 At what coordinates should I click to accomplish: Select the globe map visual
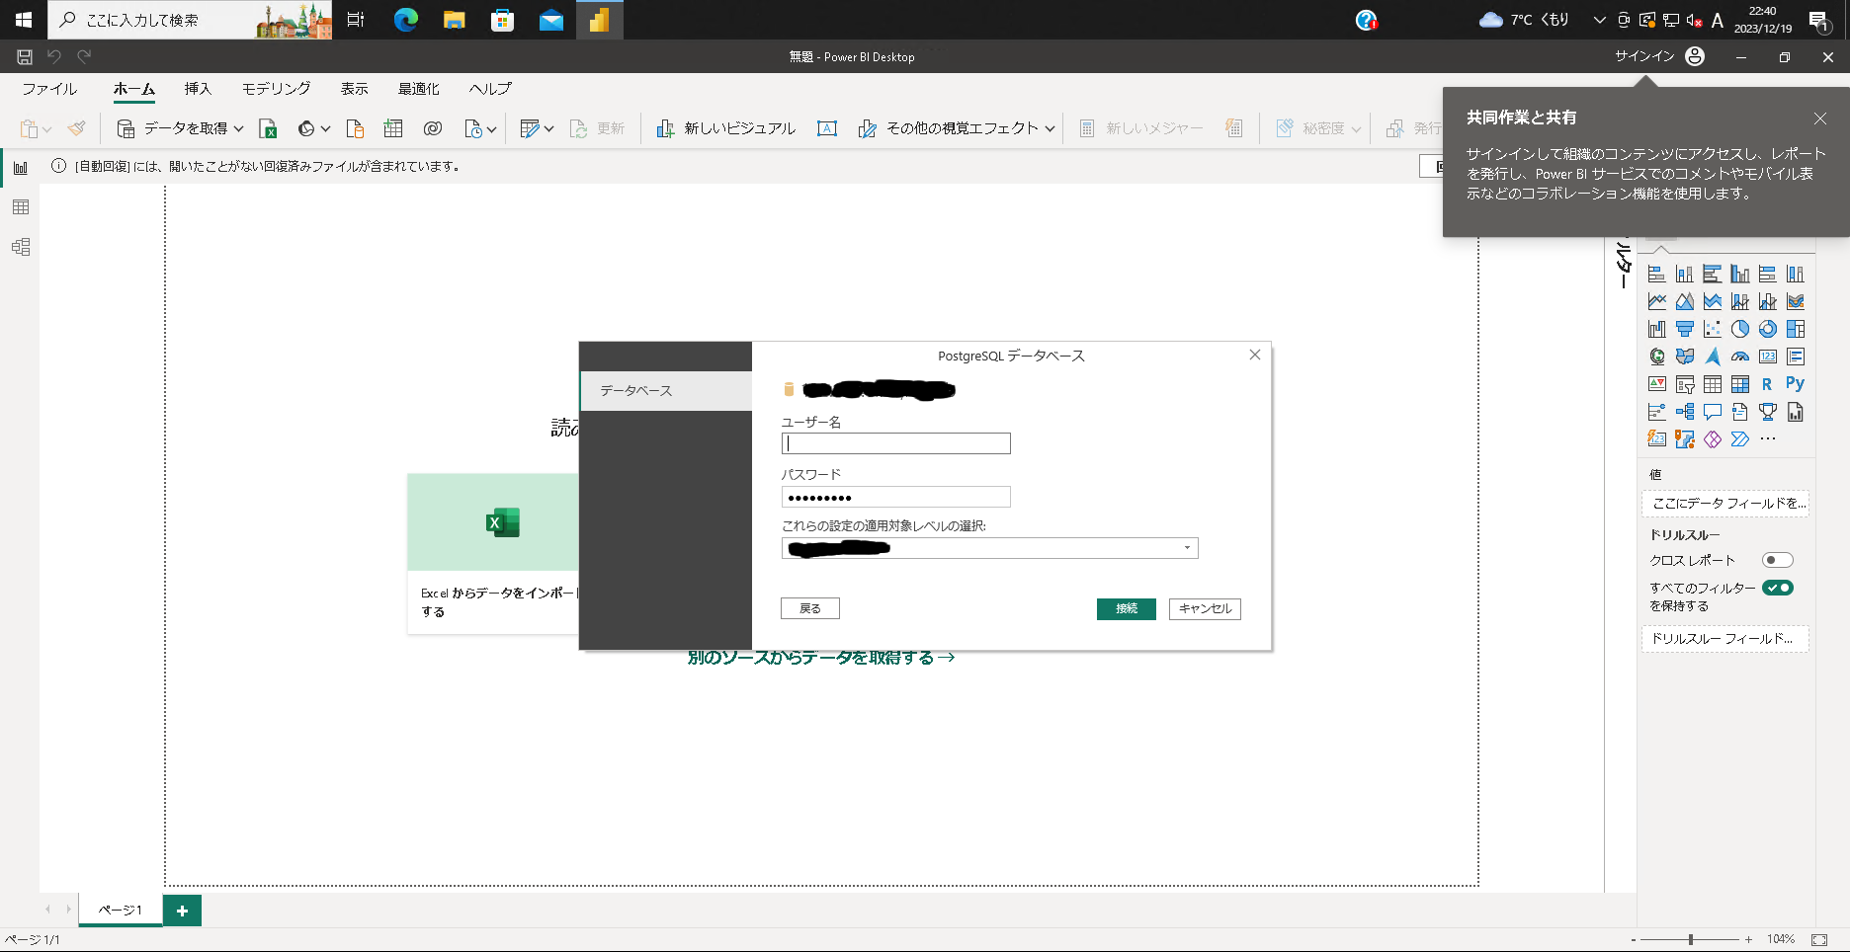pyautogui.click(x=1657, y=357)
